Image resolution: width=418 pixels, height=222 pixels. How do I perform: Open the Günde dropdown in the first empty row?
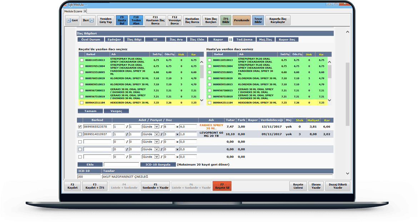[156, 142]
